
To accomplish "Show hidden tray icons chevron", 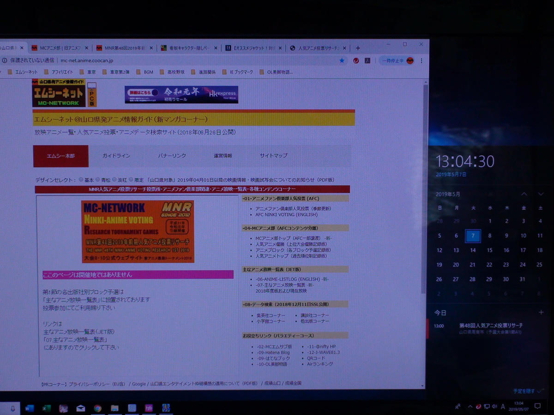I will coord(470,406).
